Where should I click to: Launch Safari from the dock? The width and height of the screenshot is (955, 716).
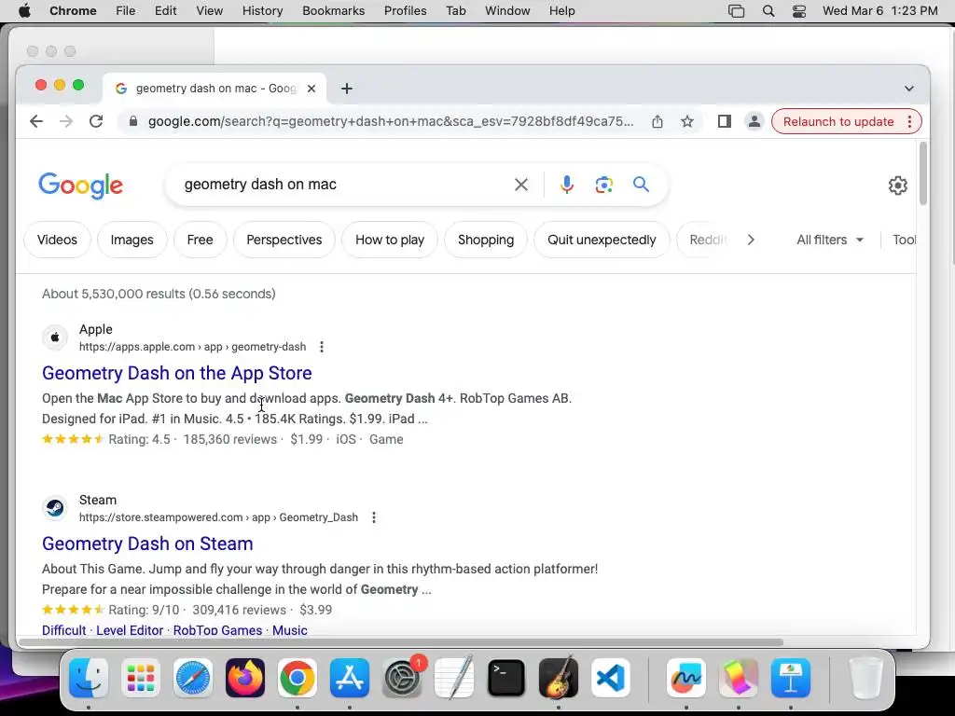[193, 678]
